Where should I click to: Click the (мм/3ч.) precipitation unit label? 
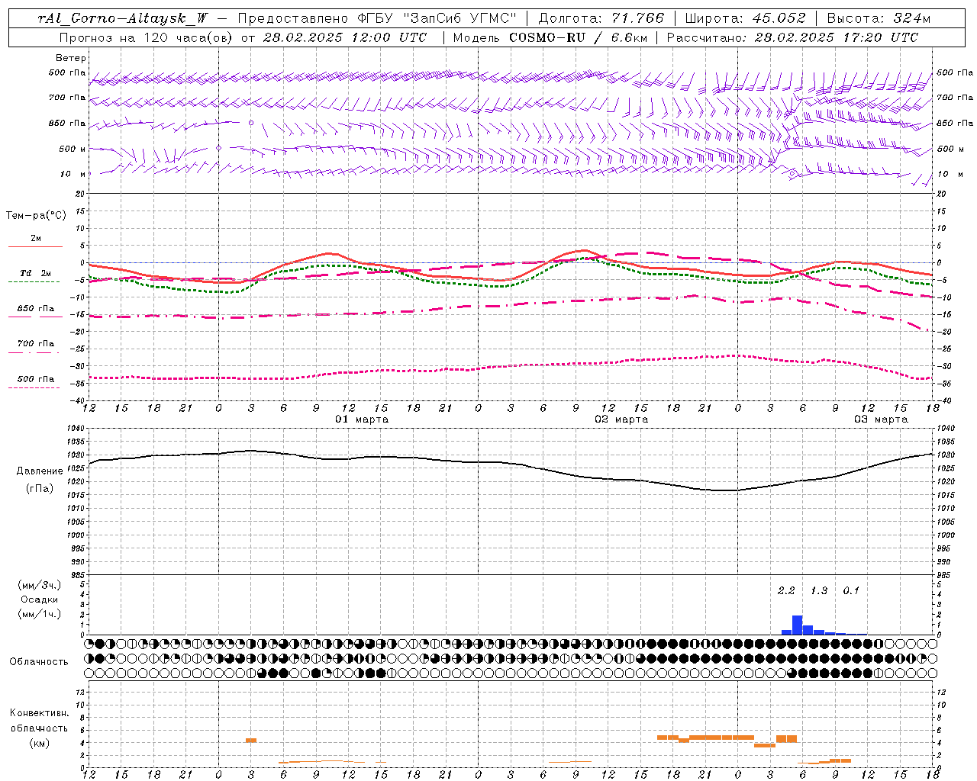click(x=40, y=585)
